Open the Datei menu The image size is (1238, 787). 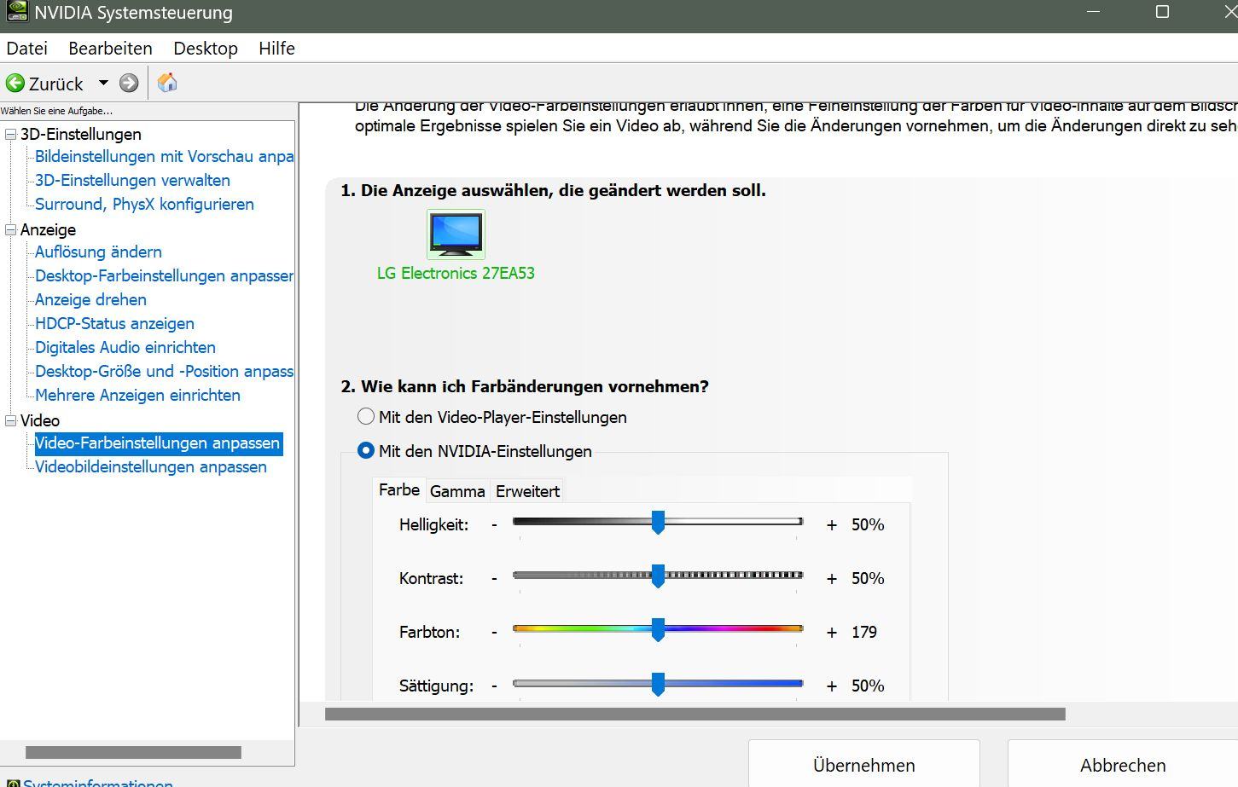coord(27,49)
